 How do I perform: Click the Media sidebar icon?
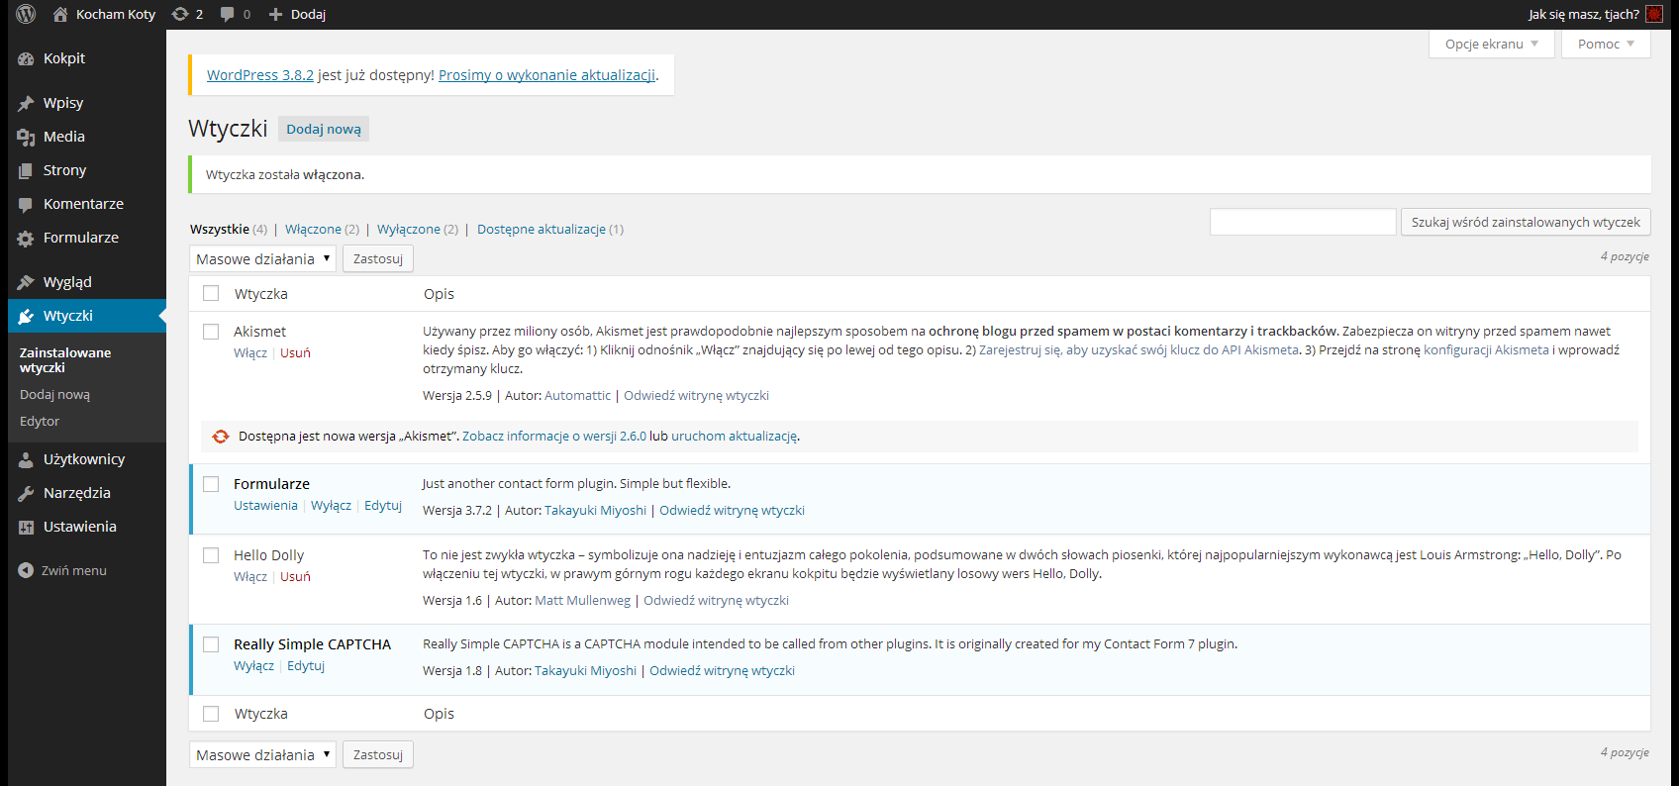(26, 137)
